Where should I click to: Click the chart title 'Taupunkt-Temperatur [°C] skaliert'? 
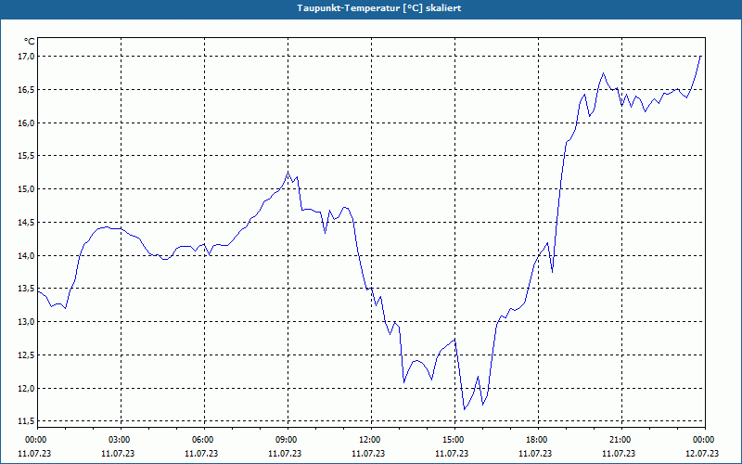[379, 8]
